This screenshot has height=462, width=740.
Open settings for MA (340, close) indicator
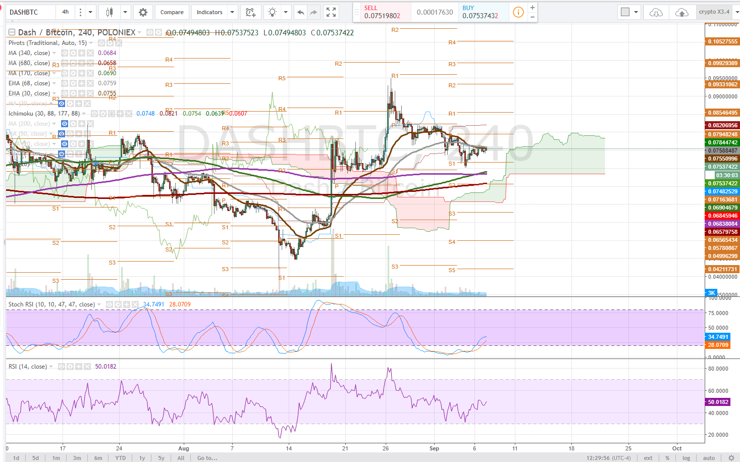coord(73,53)
